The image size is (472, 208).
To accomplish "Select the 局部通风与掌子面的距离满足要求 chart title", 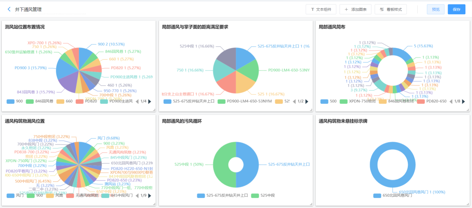I will 195,27.
